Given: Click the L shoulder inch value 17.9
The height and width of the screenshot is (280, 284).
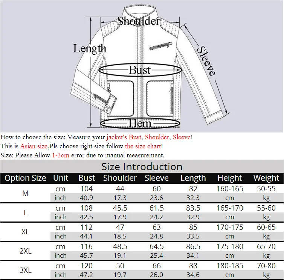Looking at the screenshot, I should 120,217.
